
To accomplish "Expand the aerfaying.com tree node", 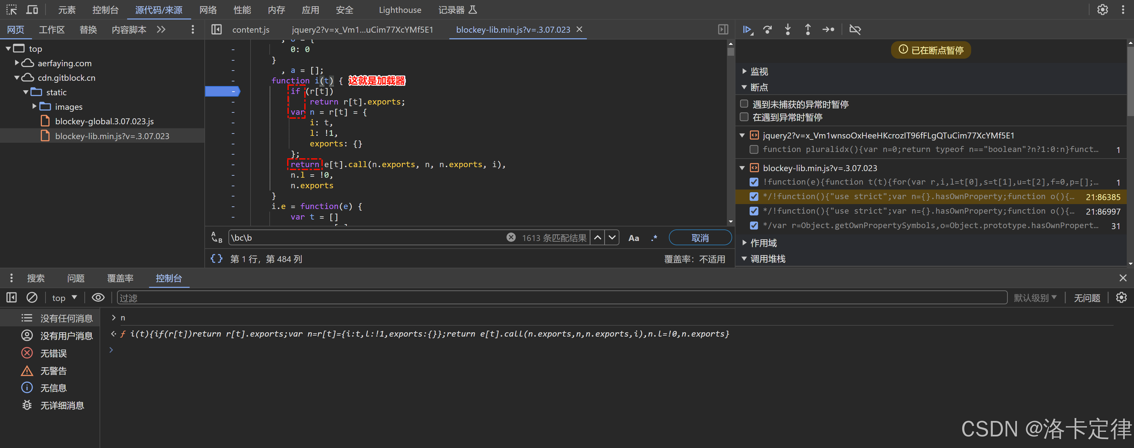I will [x=17, y=63].
